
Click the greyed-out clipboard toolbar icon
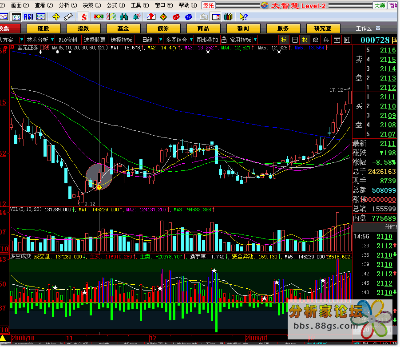tap(203, 17)
